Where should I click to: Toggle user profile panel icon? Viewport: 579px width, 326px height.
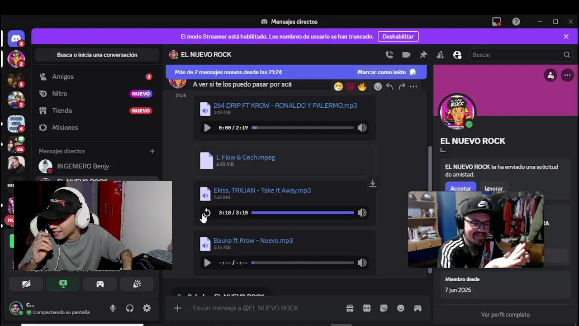[x=457, y=55]
